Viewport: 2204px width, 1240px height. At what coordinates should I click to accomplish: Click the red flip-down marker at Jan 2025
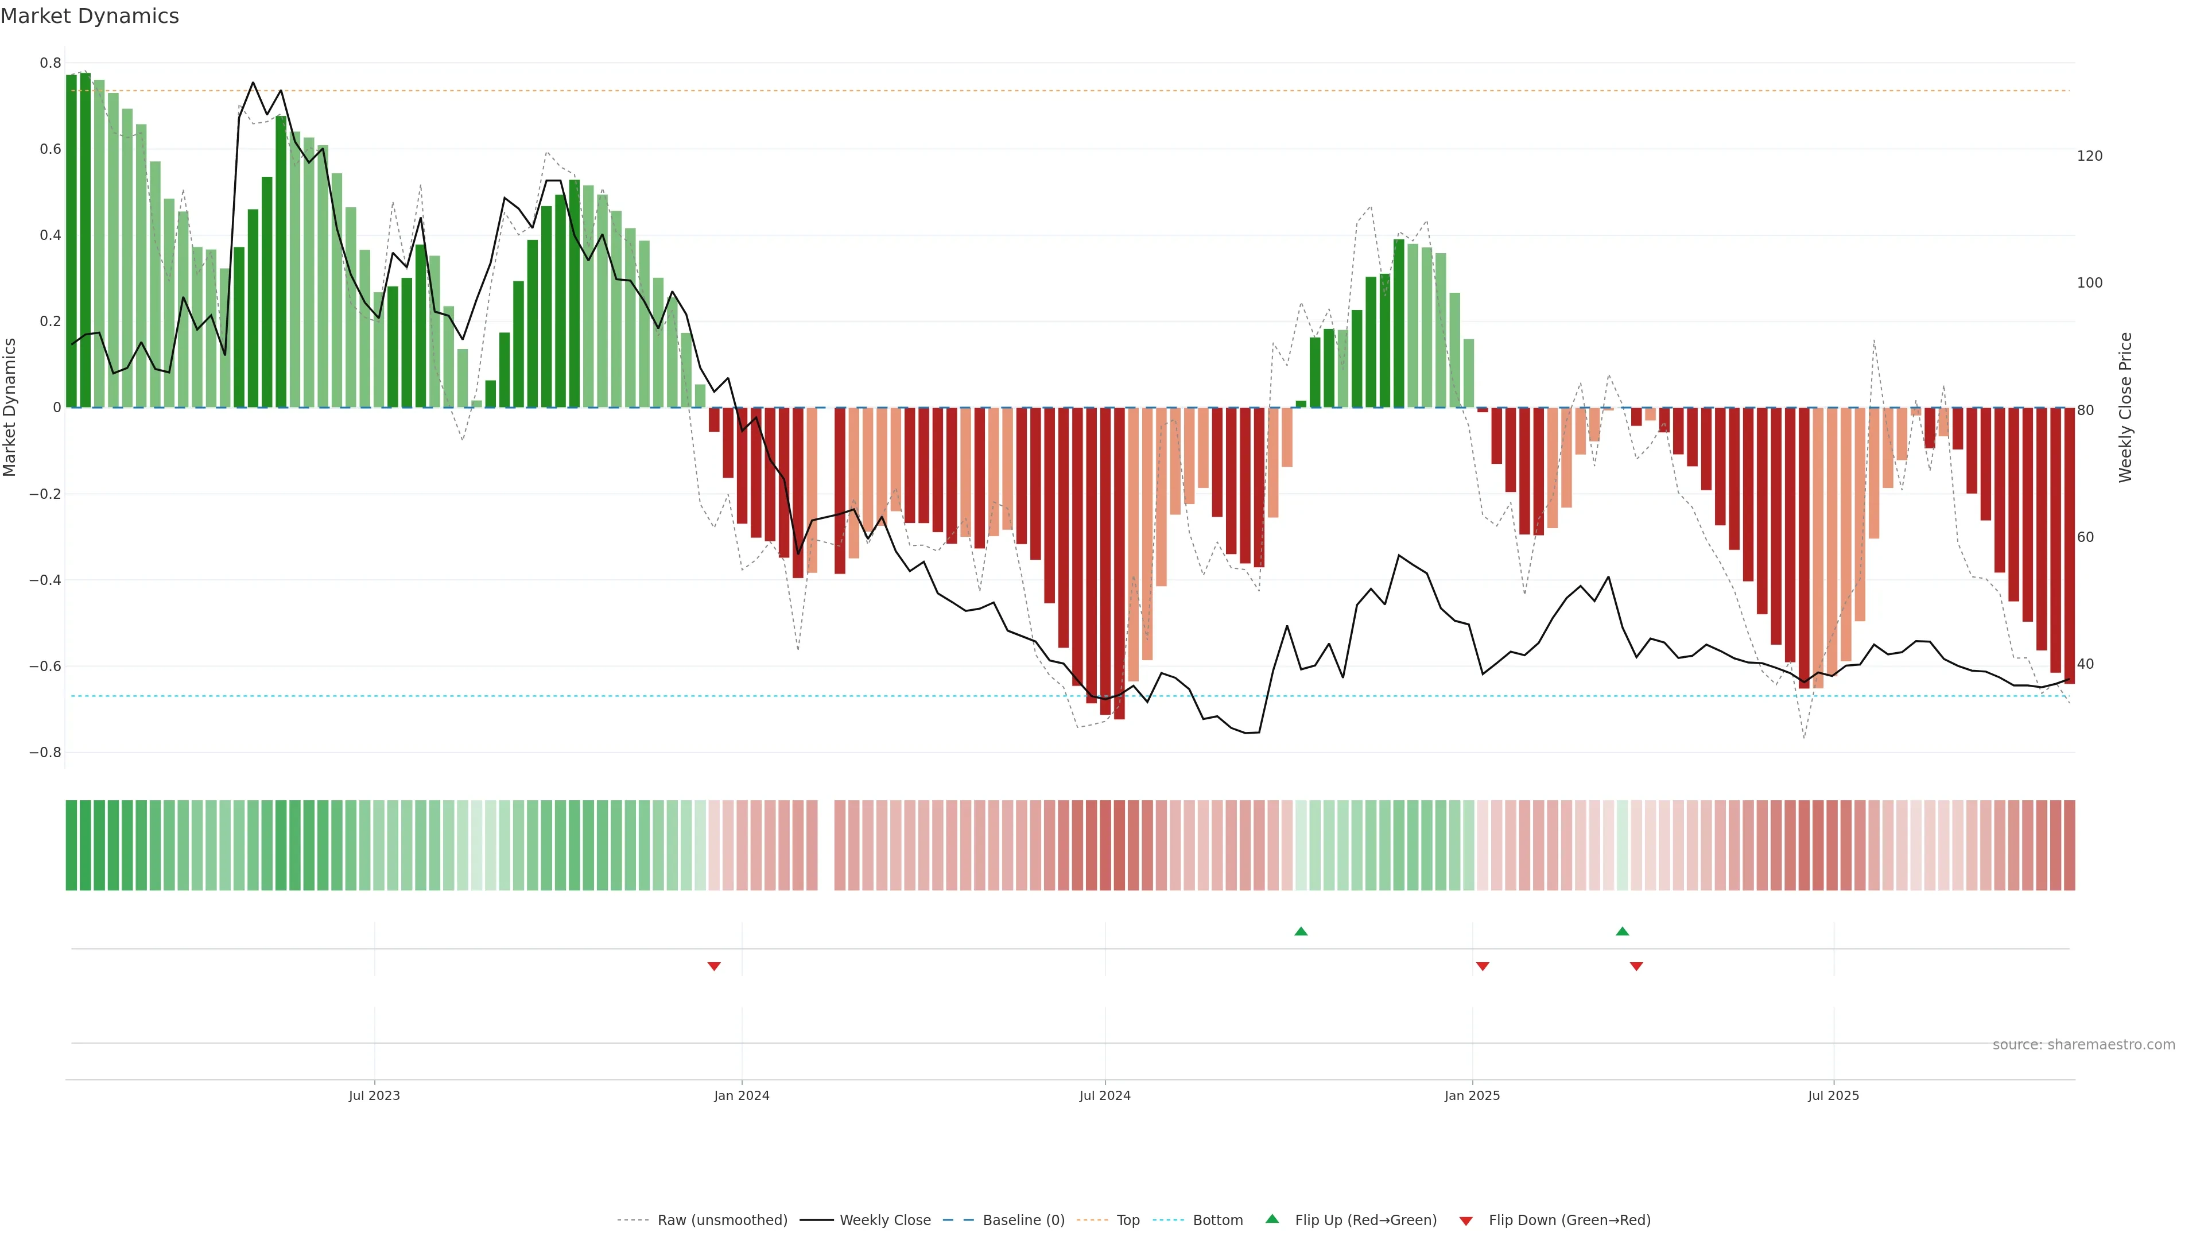(x=1483, y=966)
